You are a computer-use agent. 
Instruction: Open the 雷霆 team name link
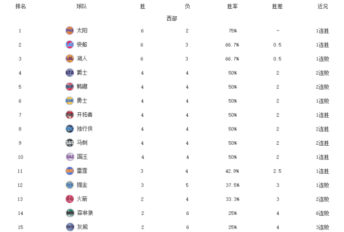[x=82, y=171]
